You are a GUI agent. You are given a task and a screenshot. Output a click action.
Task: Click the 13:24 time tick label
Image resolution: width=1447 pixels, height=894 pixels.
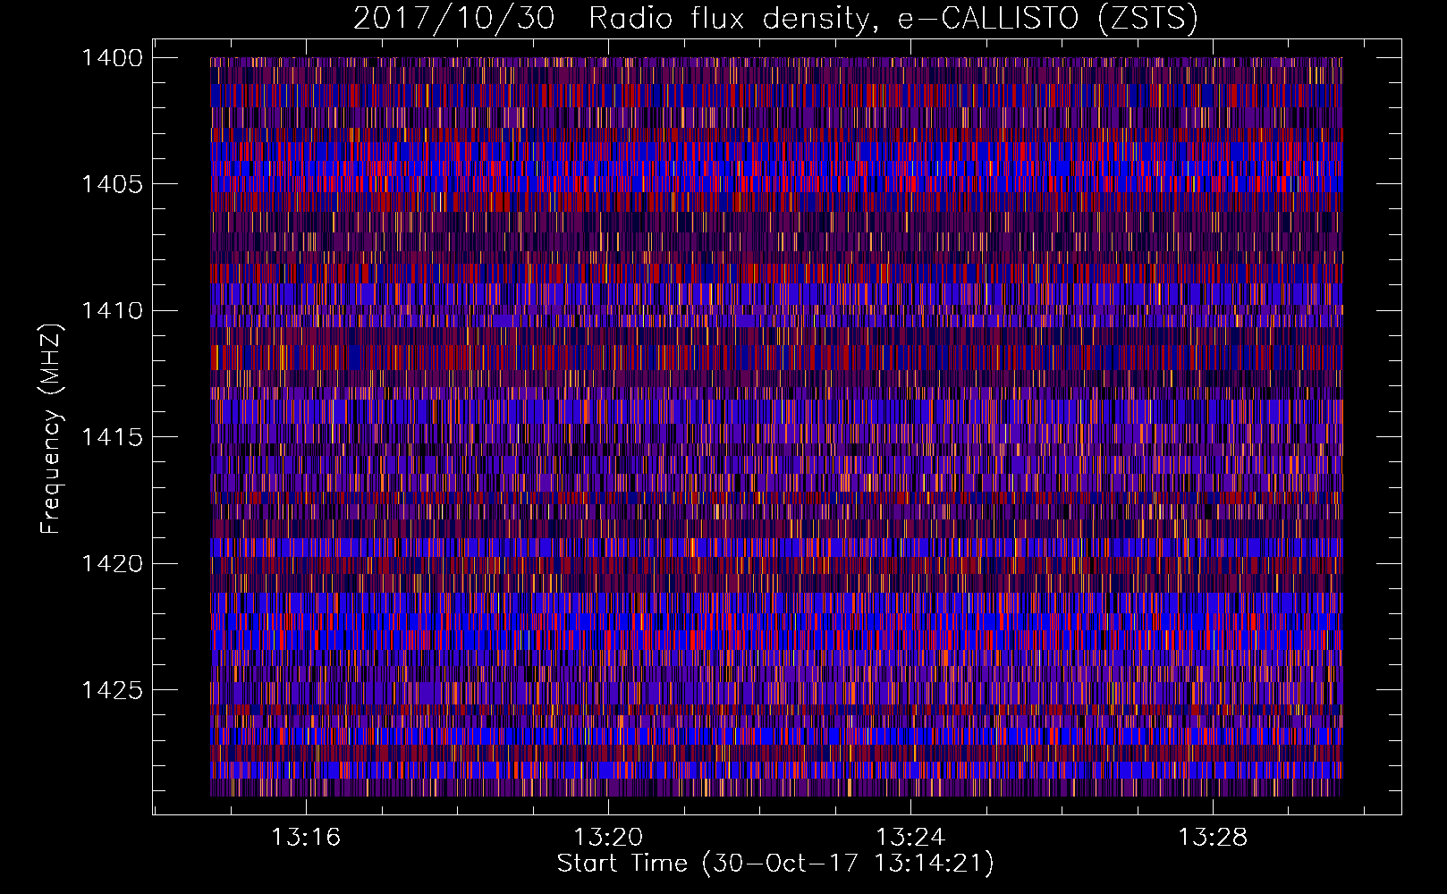point(910,838)
